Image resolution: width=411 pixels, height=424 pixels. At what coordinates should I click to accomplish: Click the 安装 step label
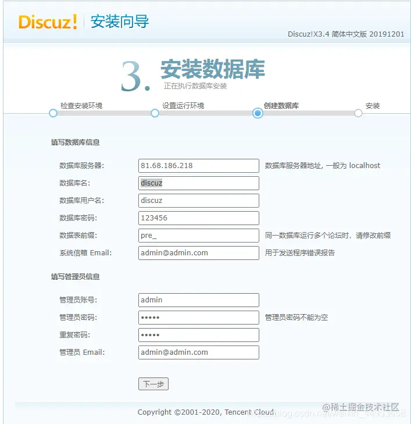(373, 106)
